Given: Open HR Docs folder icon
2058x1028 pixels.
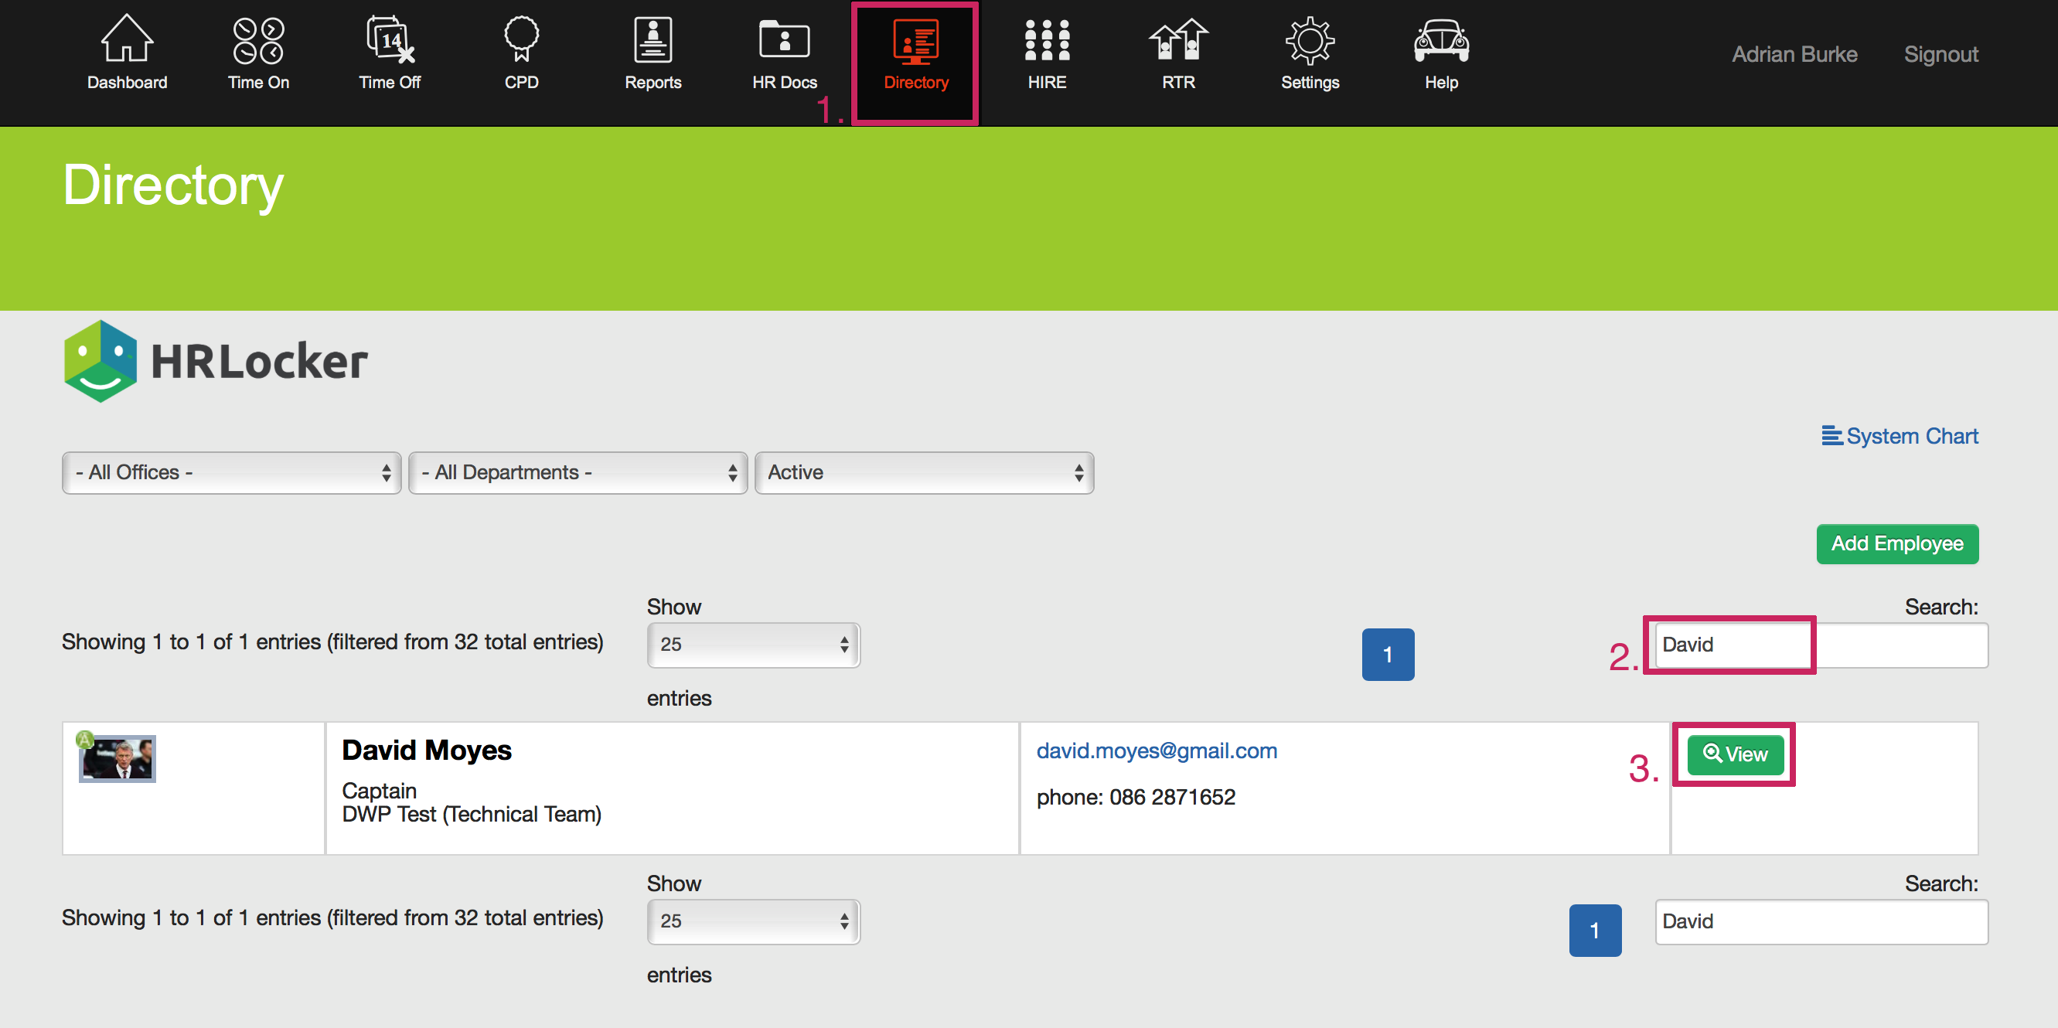Looking at the screenshot, I should click(784, 42).
